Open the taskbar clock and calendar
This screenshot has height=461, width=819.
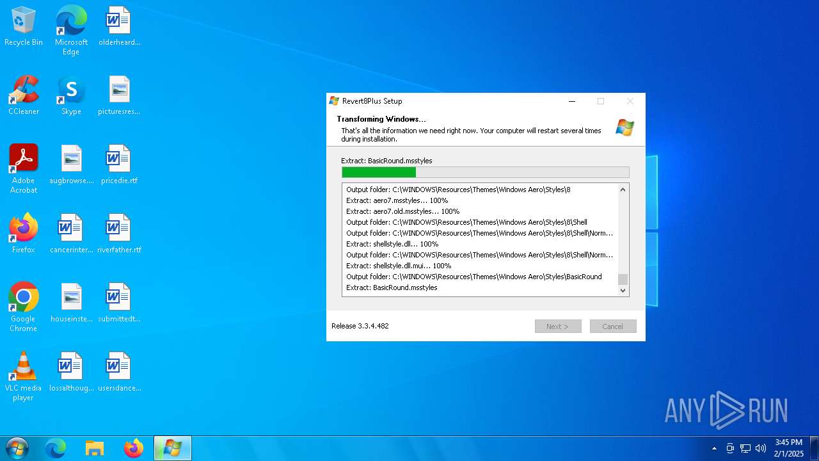pos(788,448)
